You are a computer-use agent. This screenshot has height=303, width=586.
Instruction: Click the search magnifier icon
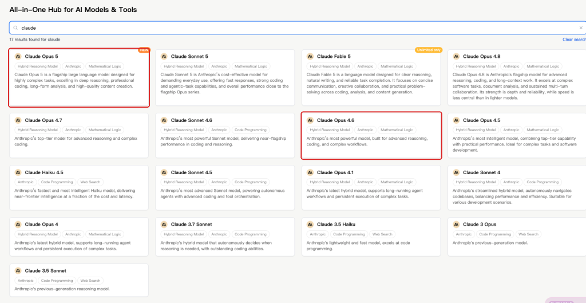pos(15,27)
